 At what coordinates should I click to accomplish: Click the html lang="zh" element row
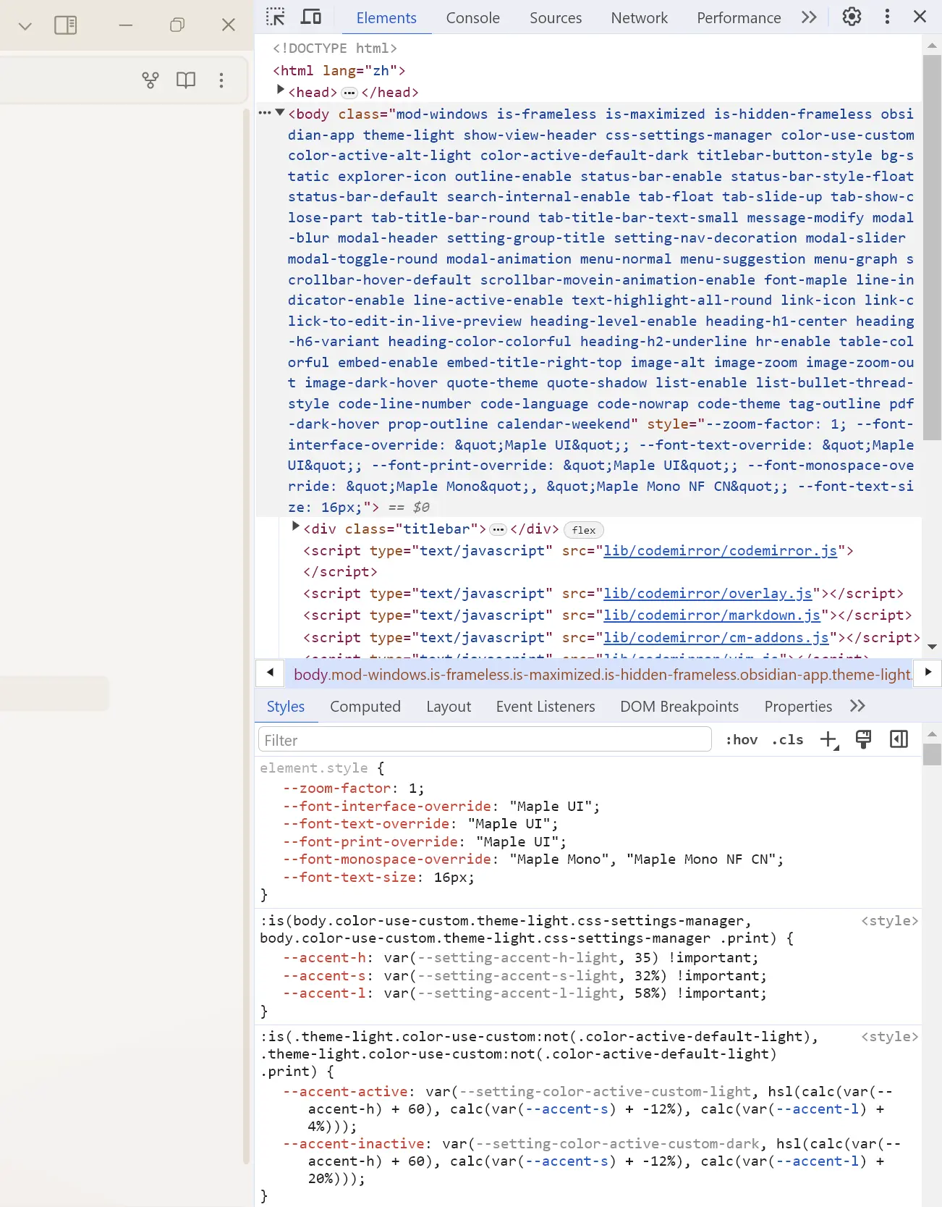(x=339, y=71)
